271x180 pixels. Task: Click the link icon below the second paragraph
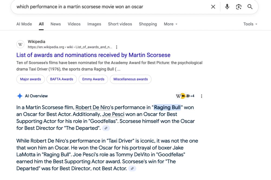coord(132,168)
